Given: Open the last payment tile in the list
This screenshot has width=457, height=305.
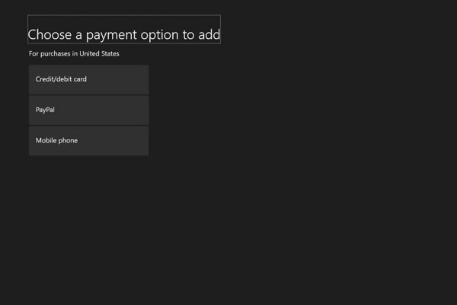Looking at the screenshot, I should point(88,141).
